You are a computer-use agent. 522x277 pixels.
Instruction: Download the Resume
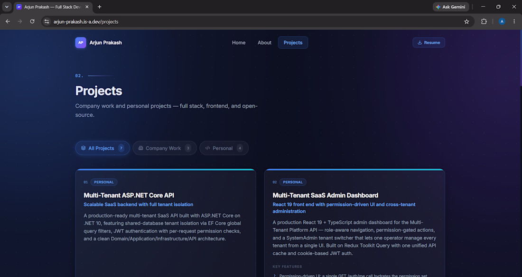point(429,43)
